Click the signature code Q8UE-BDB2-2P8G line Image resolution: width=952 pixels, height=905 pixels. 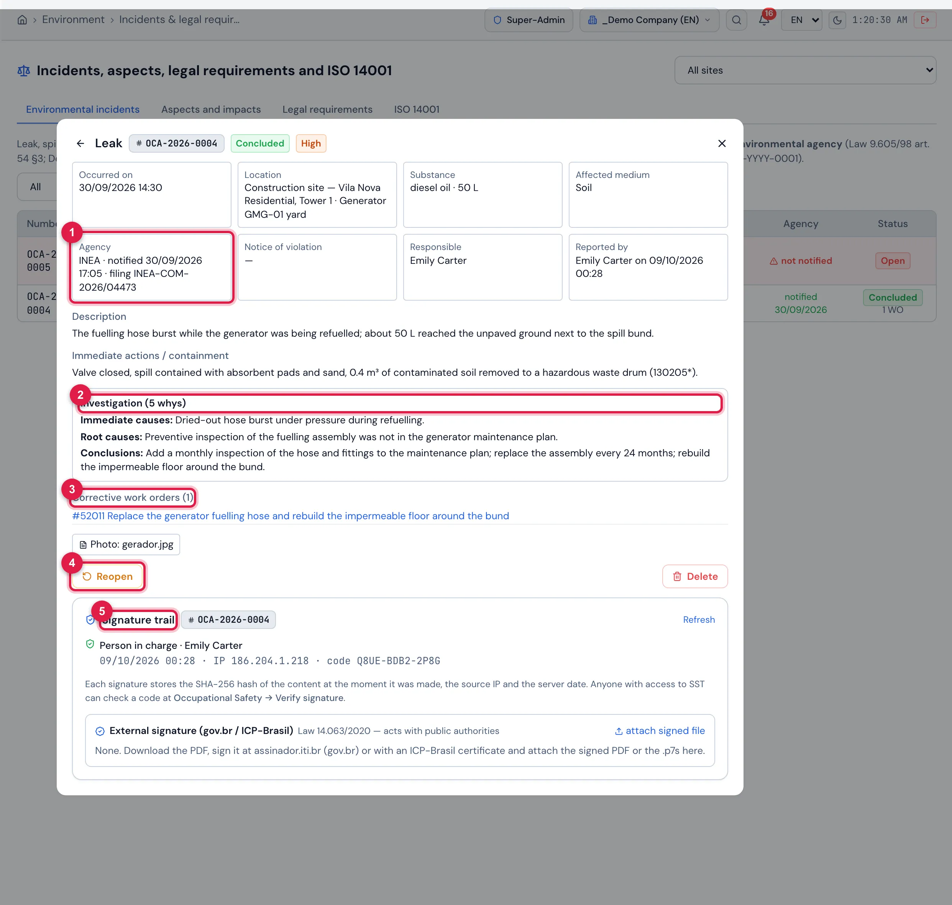tap(270, 661)
